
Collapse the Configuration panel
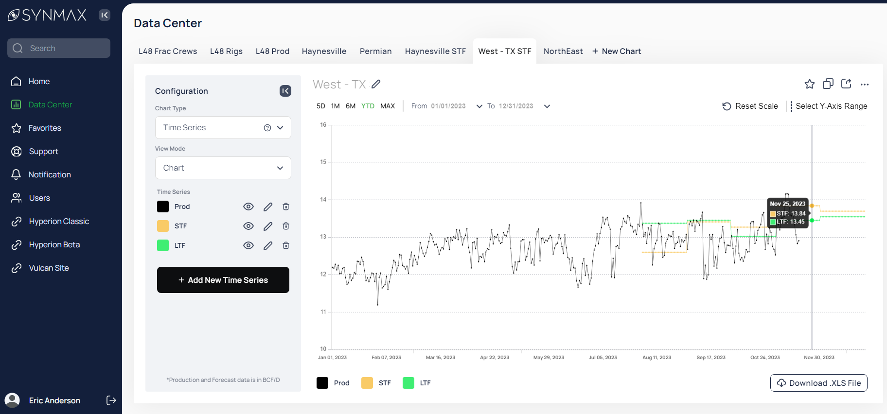(x=285, y=91)
